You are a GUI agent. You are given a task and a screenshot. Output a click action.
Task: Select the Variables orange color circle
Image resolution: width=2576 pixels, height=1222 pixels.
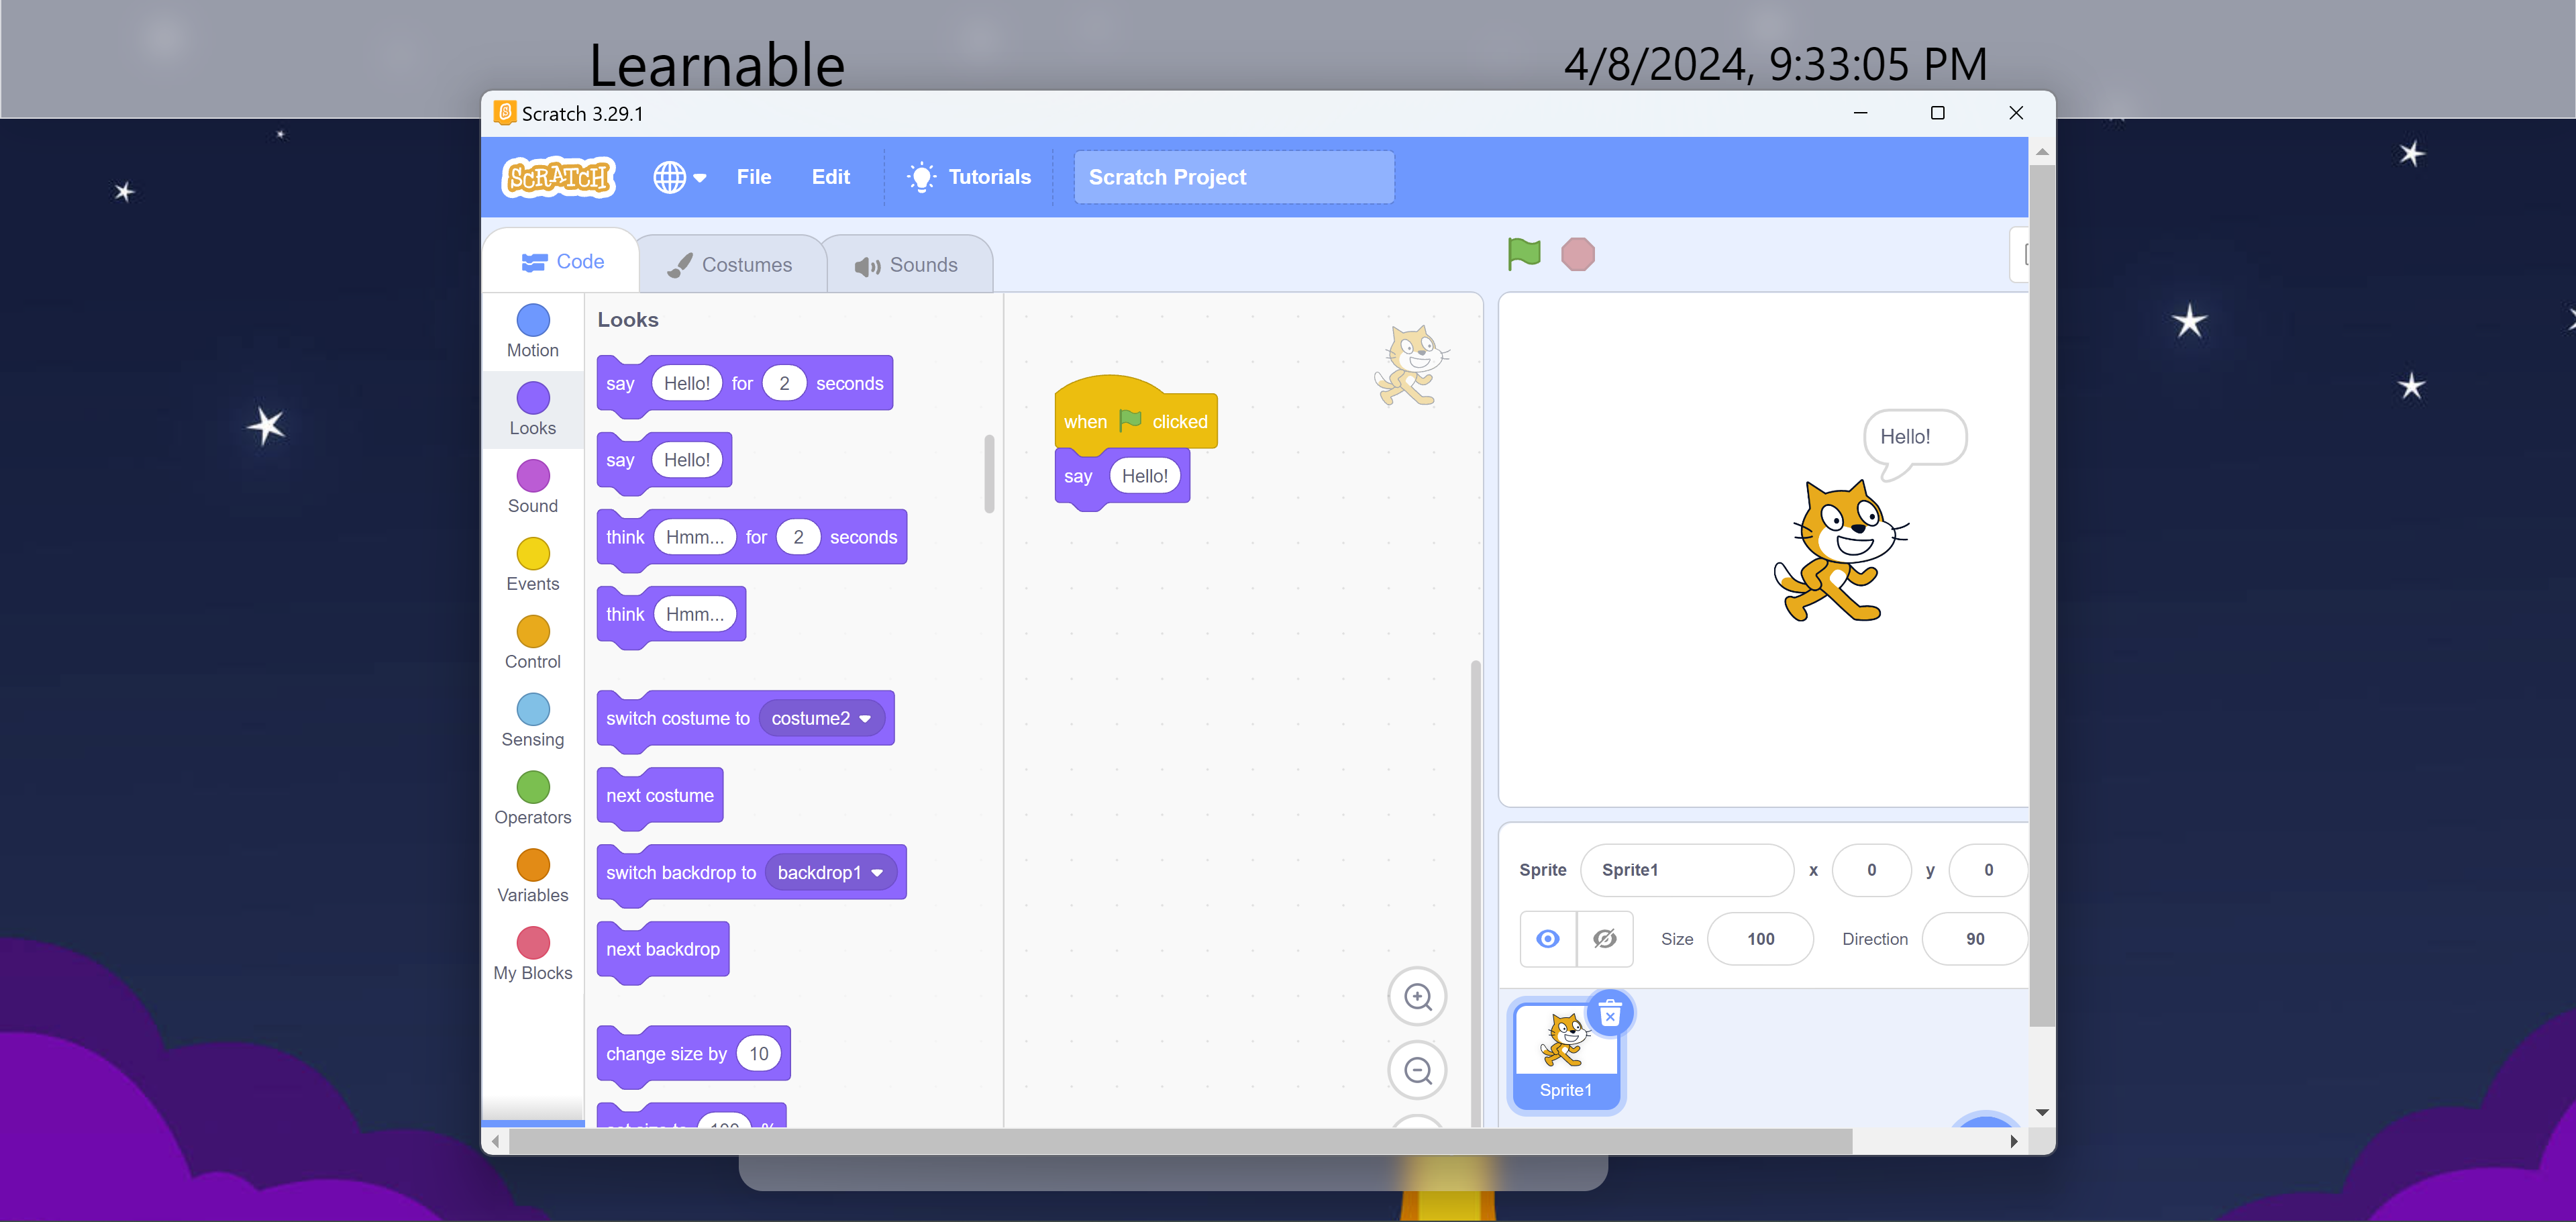point(533,865)
